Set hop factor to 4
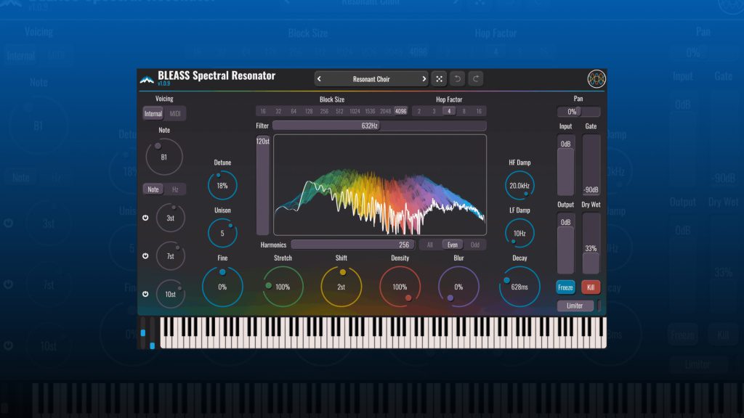This screenshot has width=744, height=418. coord(449,111)
